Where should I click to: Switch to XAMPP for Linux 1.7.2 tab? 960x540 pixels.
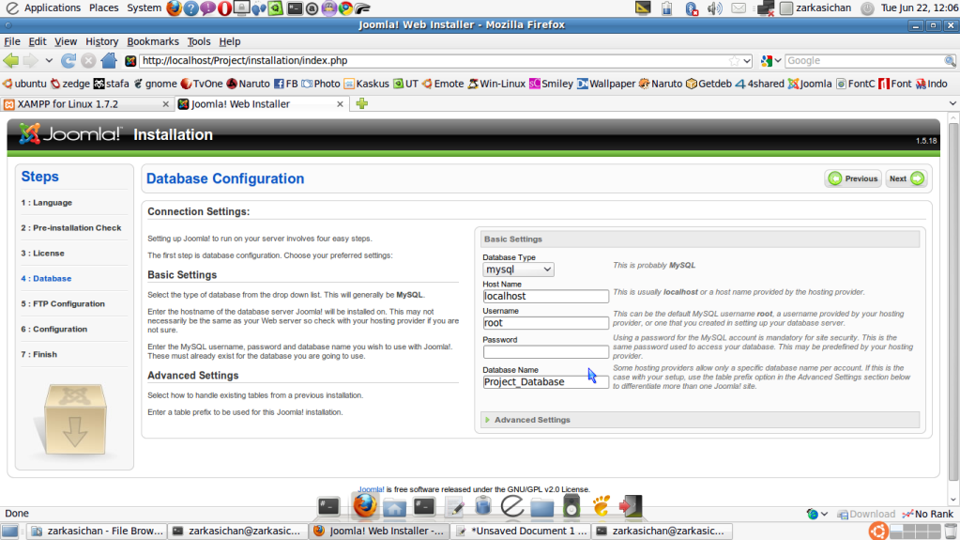click(85, 104)
